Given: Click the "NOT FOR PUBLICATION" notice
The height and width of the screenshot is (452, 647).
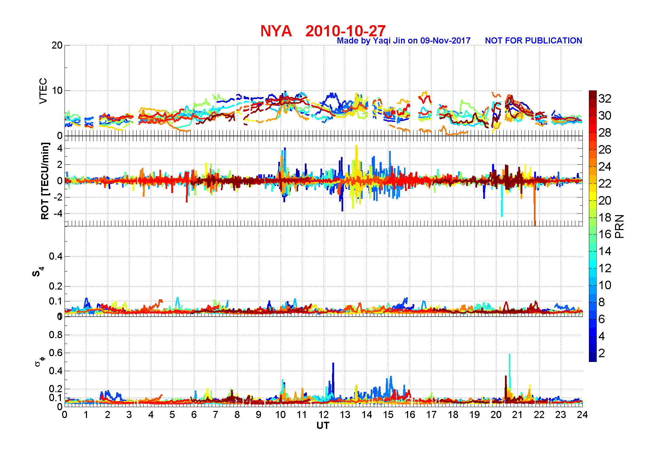Looking at the screenshot, I should pyautogui.click(x=534, y=41).
